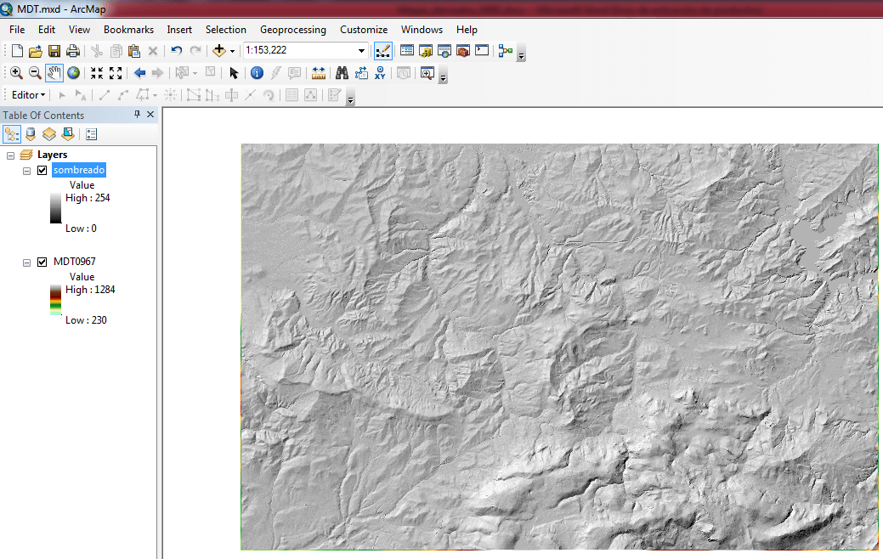The image size is (883, 559).
Task: Open the map scale dropdown
Action: point(361,51)
